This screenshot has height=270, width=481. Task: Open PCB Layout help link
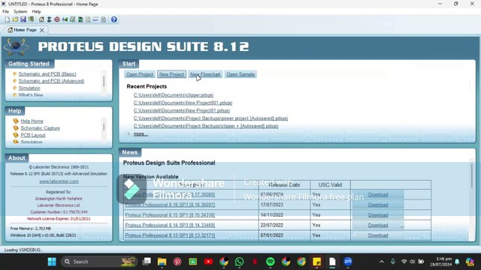click(x=33, y=135)
